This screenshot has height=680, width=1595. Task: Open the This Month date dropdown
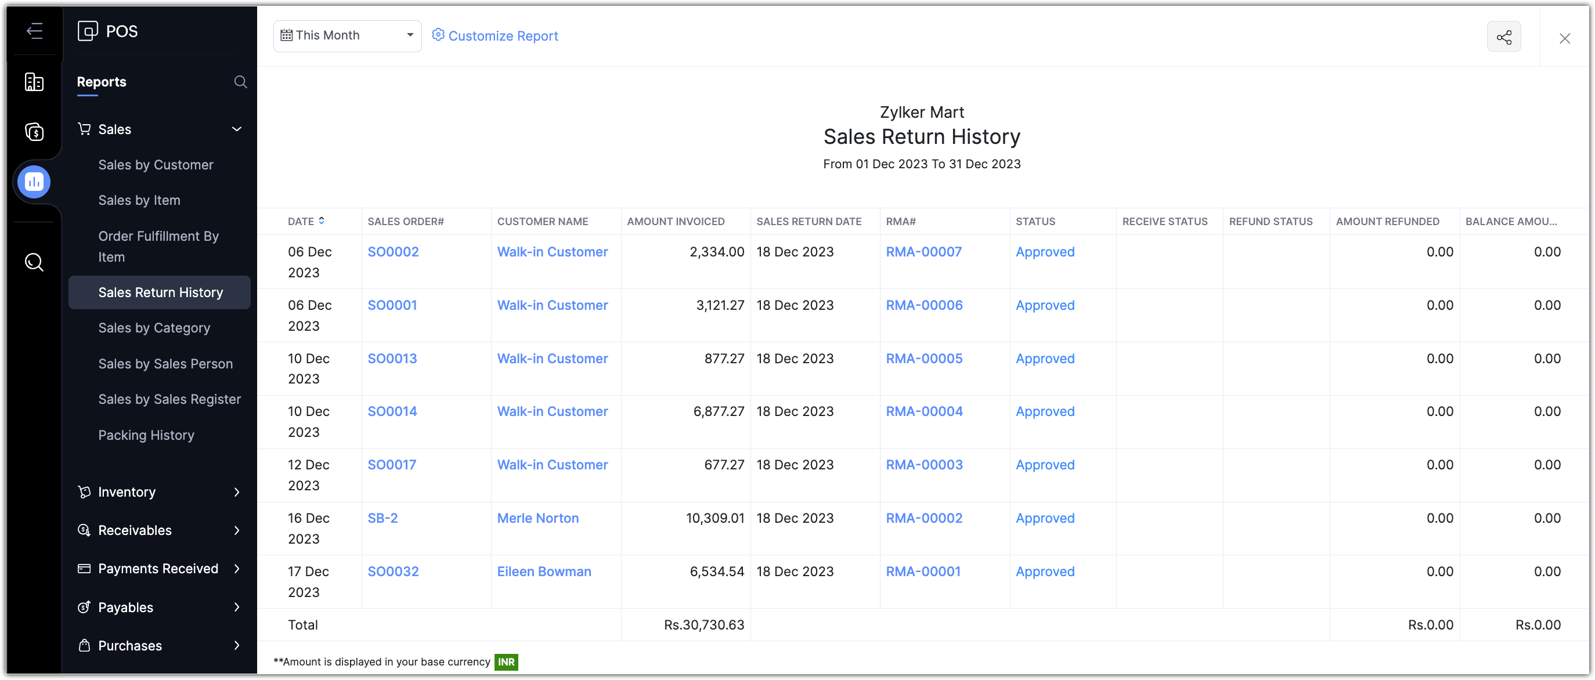(x=347, y=35)
